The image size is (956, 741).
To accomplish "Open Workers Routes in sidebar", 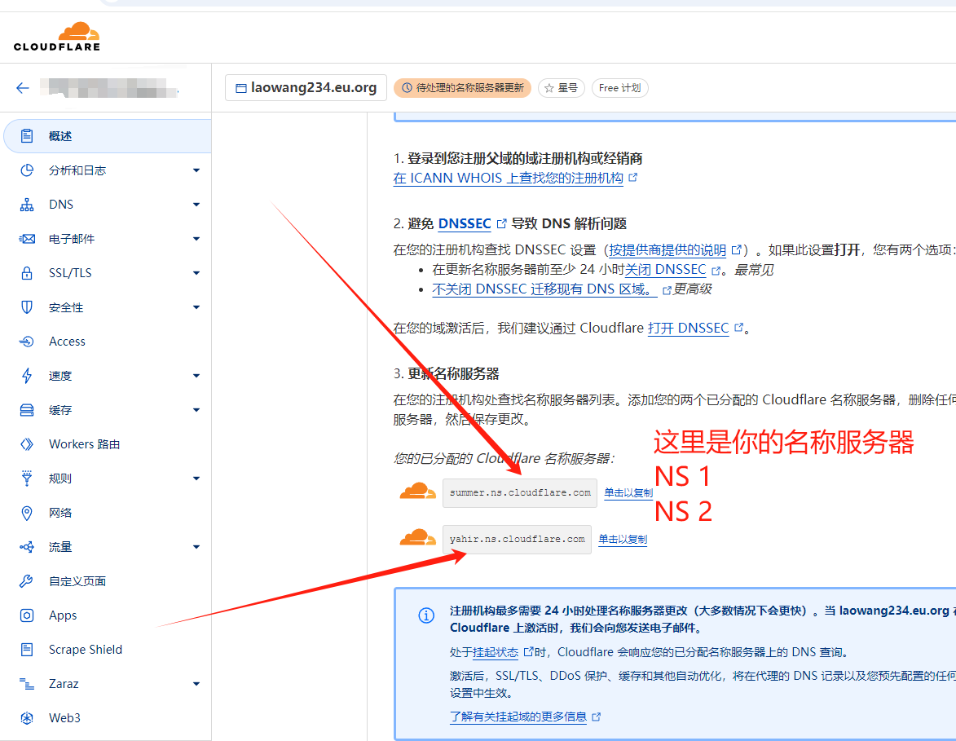I will point(84,444).
